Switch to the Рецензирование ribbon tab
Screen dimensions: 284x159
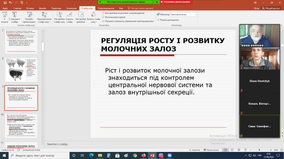click(x=106, y=8)
